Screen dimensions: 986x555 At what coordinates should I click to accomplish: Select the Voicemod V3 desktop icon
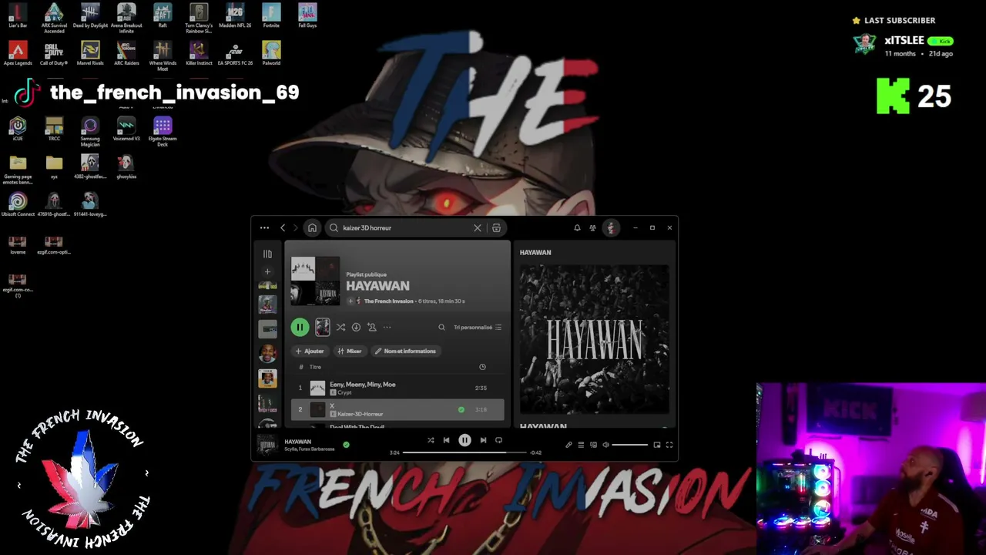point(126,129)
